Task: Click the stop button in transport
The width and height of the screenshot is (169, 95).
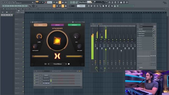Action: (x=43, y=2)
